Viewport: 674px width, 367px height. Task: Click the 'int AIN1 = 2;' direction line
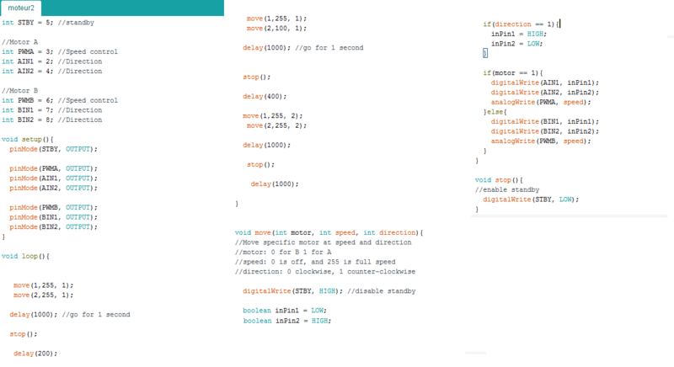pos(51,61)
